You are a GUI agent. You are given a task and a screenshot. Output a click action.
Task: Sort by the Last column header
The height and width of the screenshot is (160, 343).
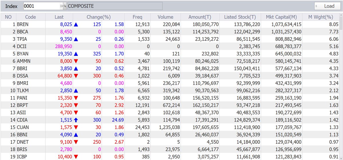[59, 17]
